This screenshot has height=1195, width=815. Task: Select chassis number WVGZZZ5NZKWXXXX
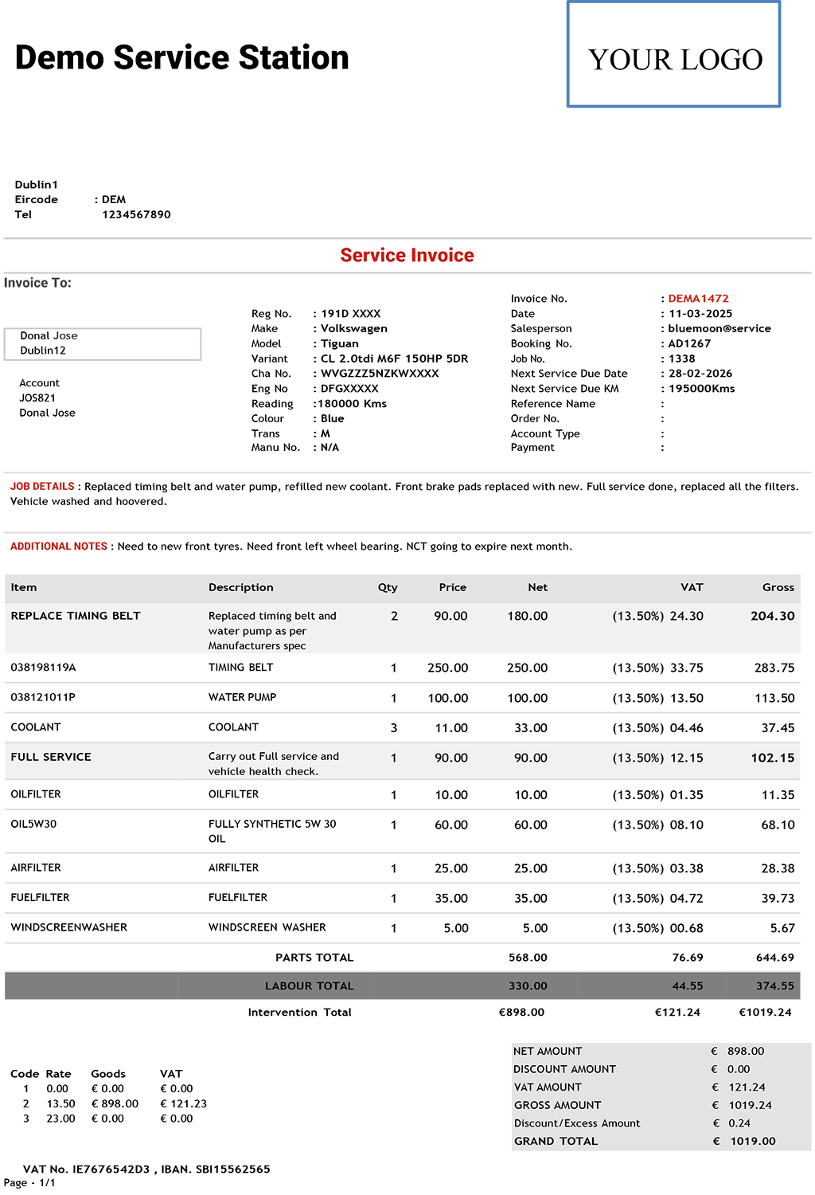380,374
